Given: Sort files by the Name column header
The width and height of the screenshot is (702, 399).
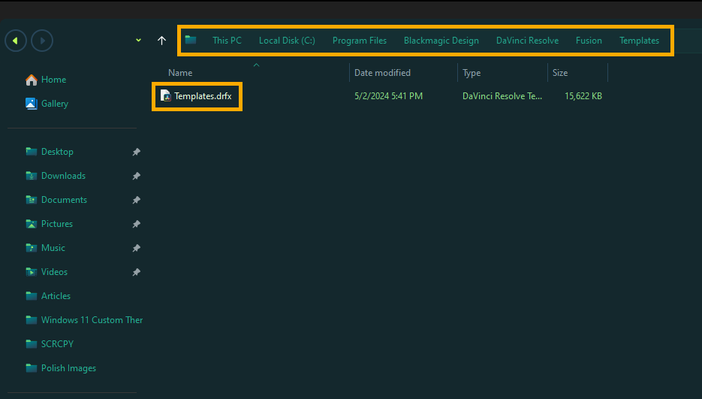Looking at the screenshot, I should 180,73.
